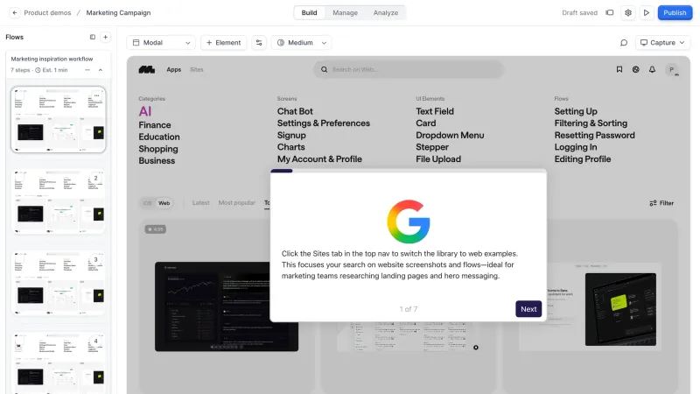Select the Shopping category

point(158,149)
